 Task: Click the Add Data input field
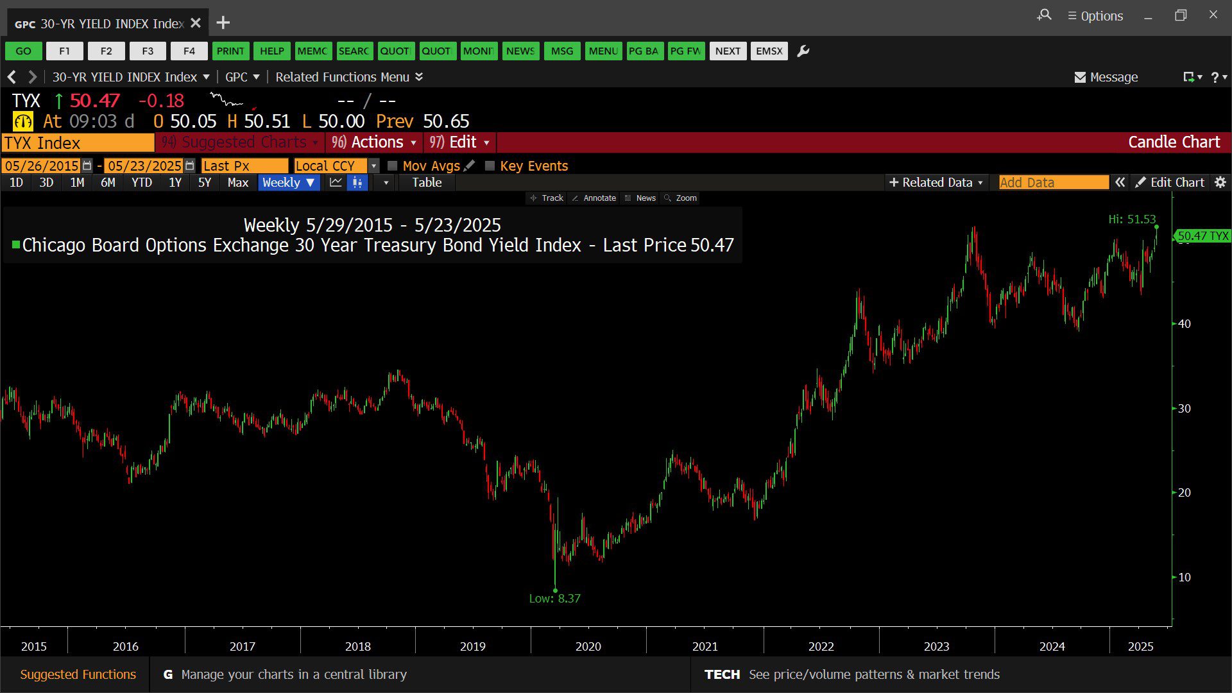(1053, 182)
